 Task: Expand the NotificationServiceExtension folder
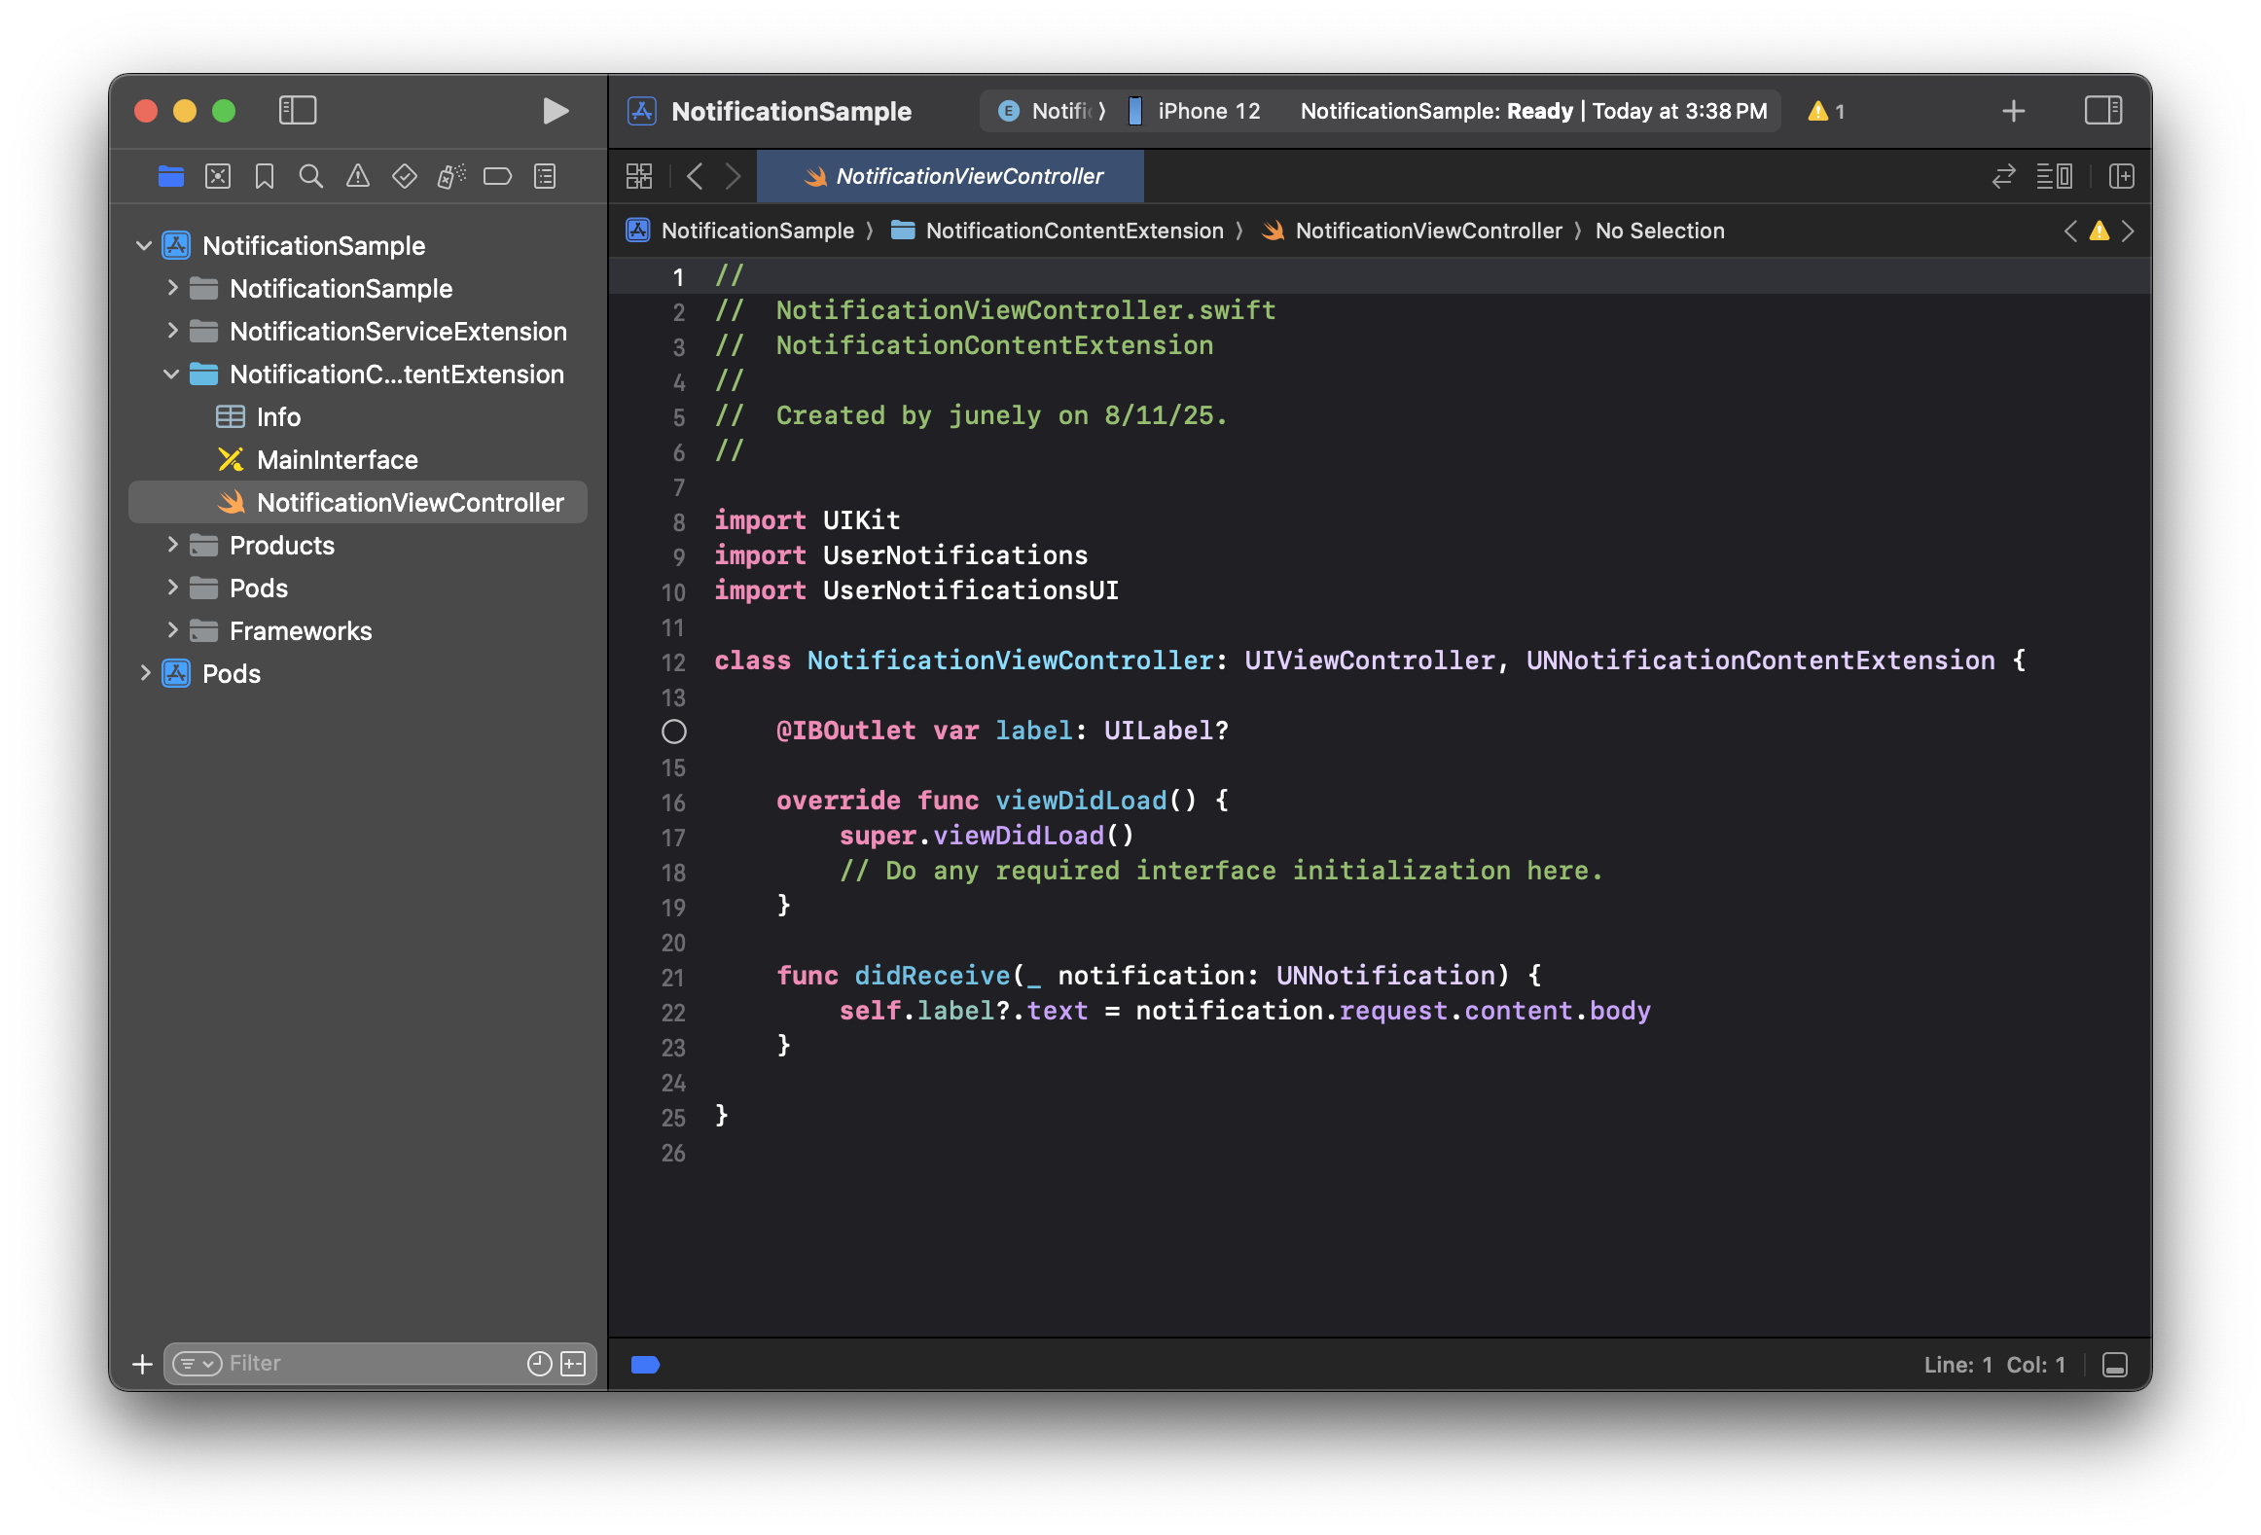coord(172,332)
